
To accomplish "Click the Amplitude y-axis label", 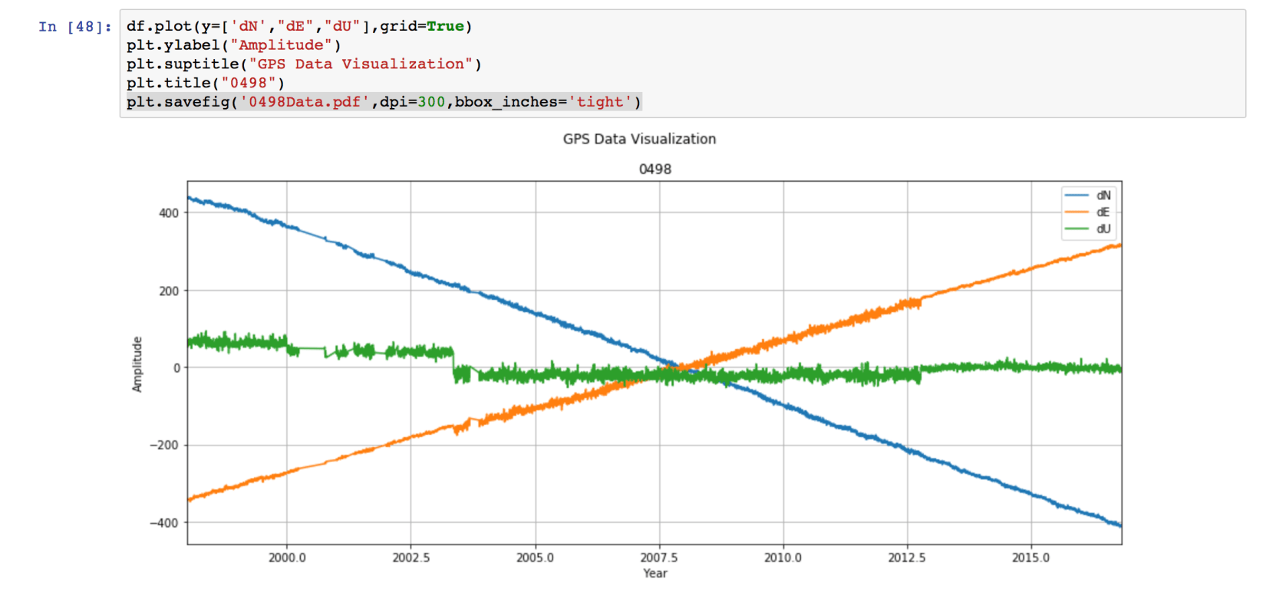I will 137,364.
